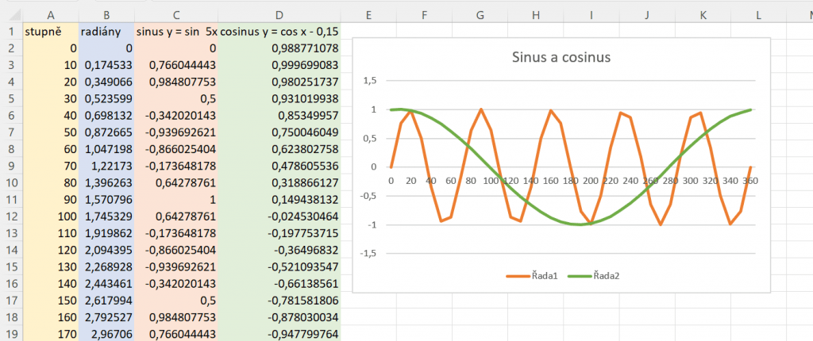This screenshot has width=813, height=341.
Task: Click column header E
Action: coord(368,14)
